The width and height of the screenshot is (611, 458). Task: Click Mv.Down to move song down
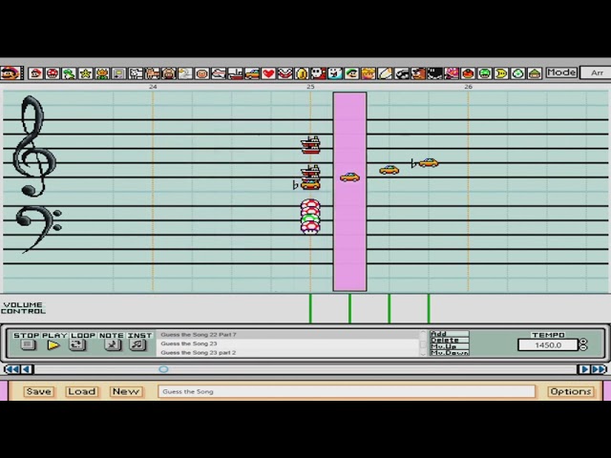click(450, 352)
